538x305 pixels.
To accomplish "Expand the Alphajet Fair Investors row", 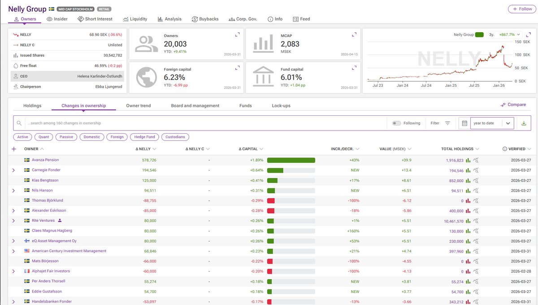I will coord(13,271).
